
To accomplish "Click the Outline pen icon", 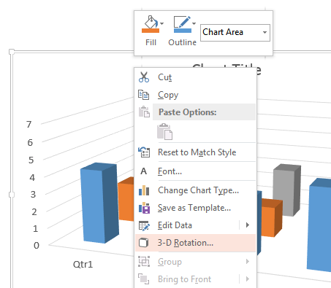I will 182,22.
